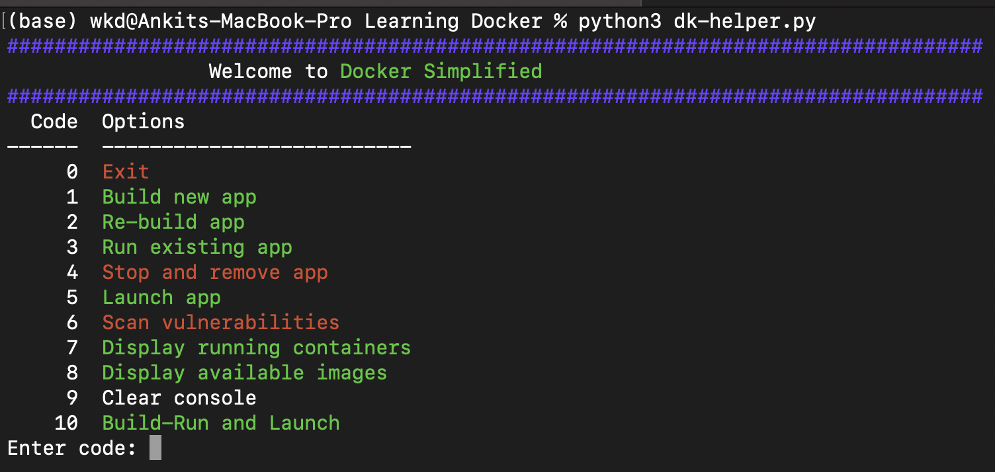Click code number '1' beside Build new app
The width and height of the screenshot is (995, 472).
72,197
